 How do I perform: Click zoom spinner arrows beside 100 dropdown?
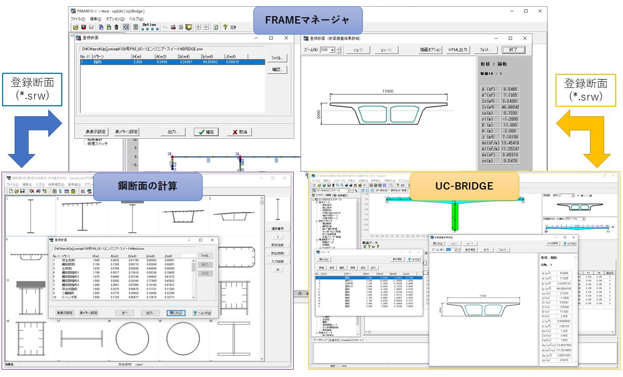tap(339, 50)
